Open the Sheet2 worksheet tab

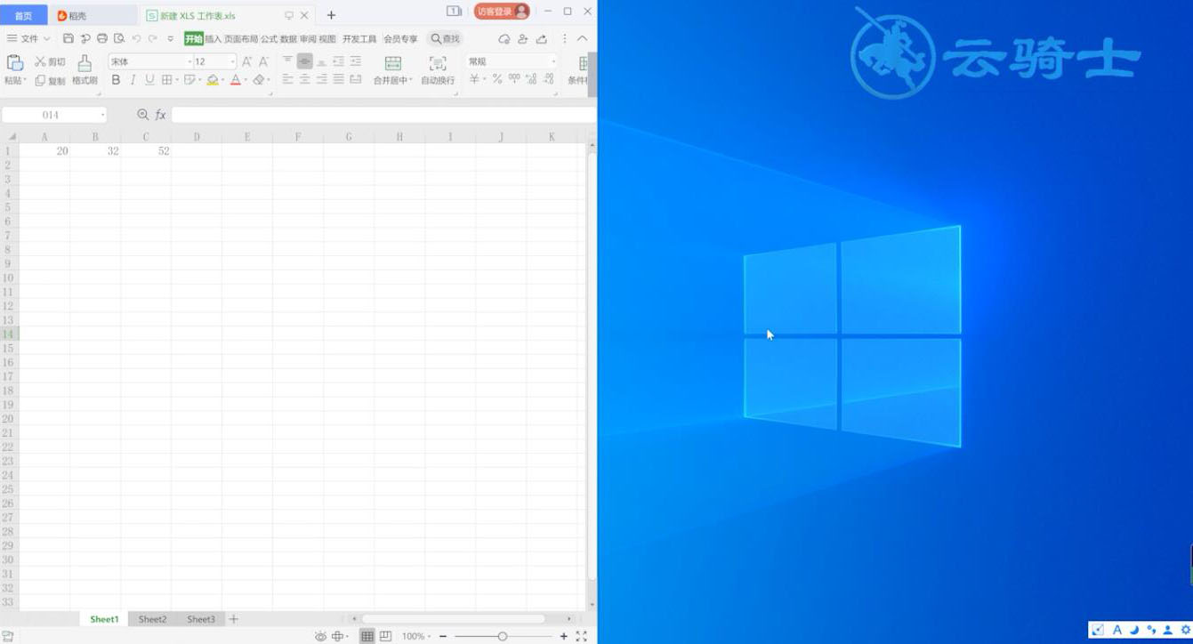152,619
